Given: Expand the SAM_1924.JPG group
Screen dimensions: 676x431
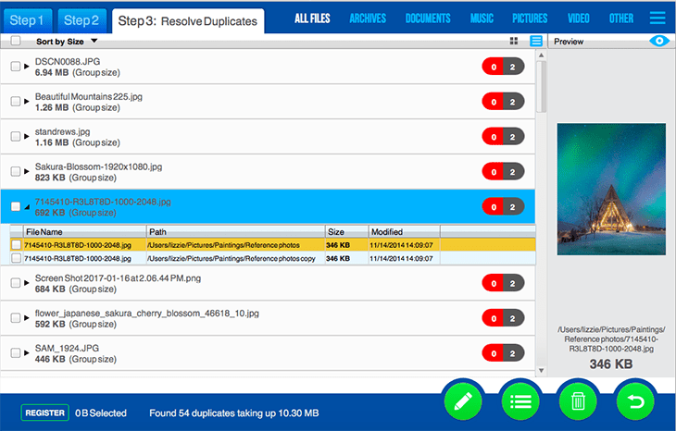Looking at the screenshot, I should [27, 352].
